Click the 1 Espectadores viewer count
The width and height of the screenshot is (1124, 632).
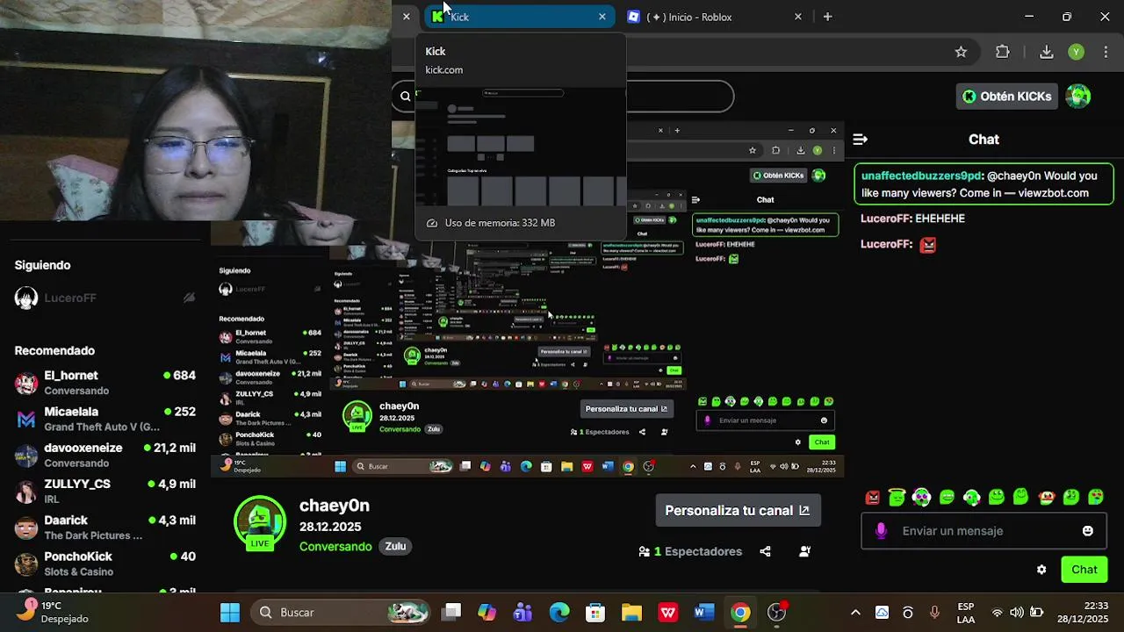coord(691,551)
